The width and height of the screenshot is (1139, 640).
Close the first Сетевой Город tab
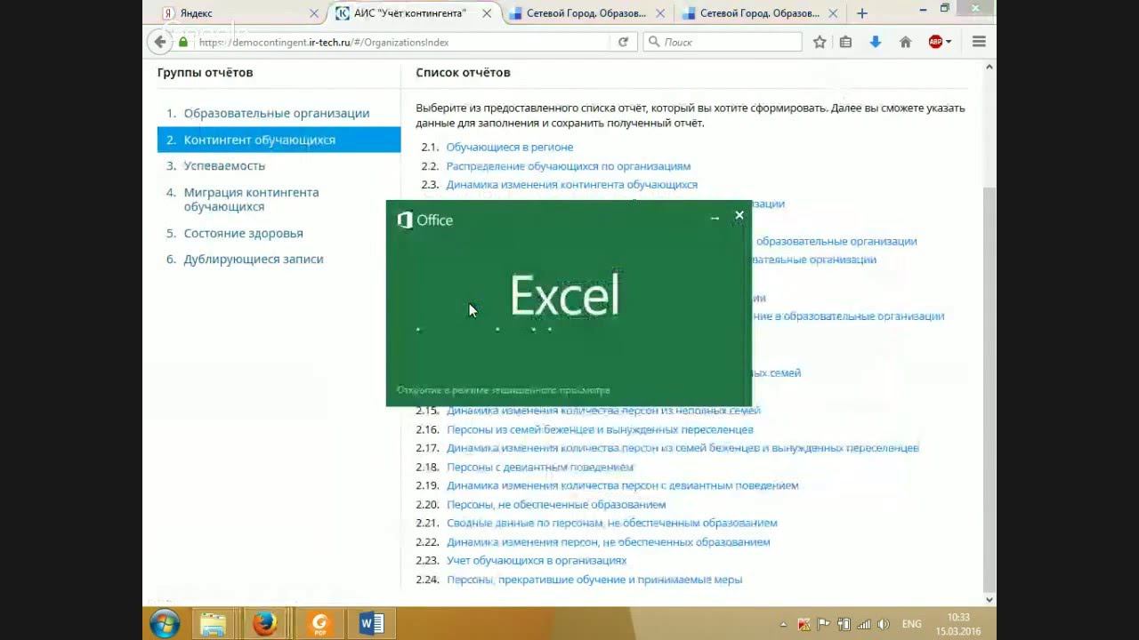[x=660, y=13]
